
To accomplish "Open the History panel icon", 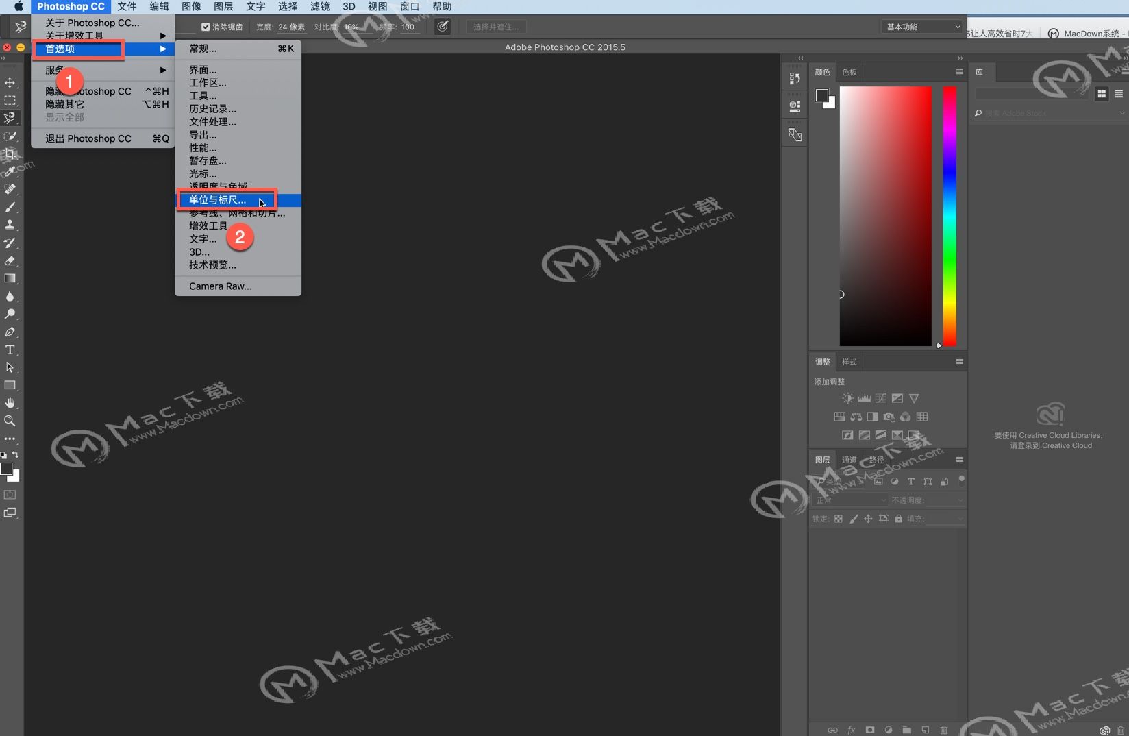I will tap(795, 78).
